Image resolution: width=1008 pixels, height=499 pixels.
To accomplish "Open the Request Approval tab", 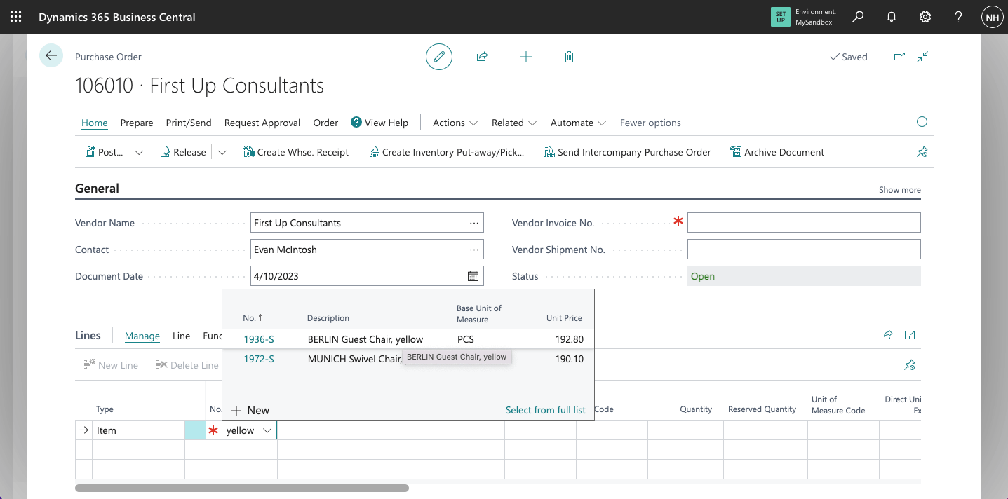I will click(262, 123).
